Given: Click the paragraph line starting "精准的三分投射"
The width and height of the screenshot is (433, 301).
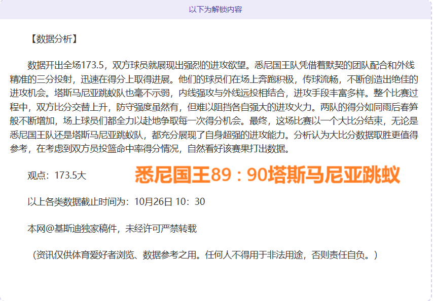Looking at the screenshot, I should (x=213, y=79).
